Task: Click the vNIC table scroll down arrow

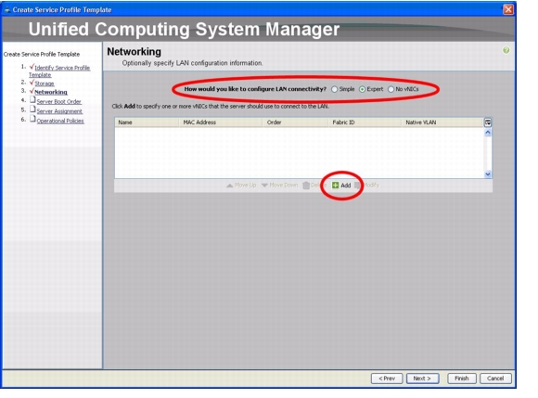Action: (488, 174)
